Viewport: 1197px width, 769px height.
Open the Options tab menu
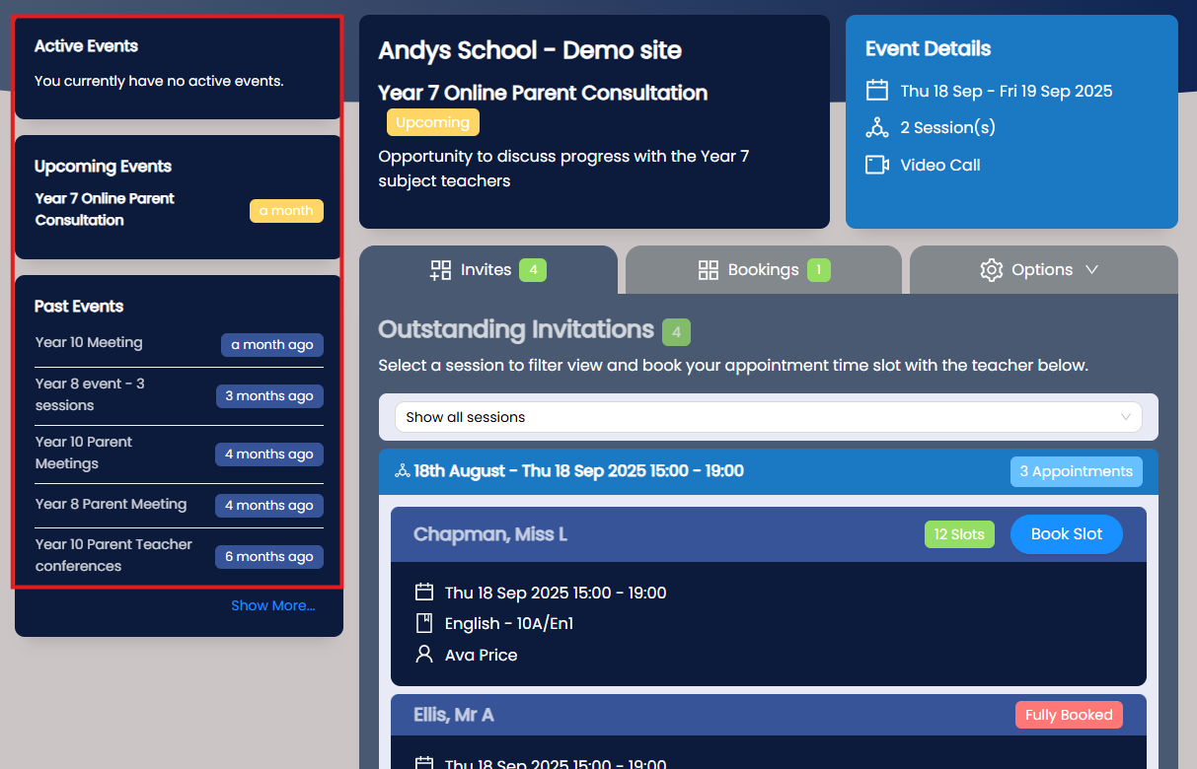(x=1044, y=269)
